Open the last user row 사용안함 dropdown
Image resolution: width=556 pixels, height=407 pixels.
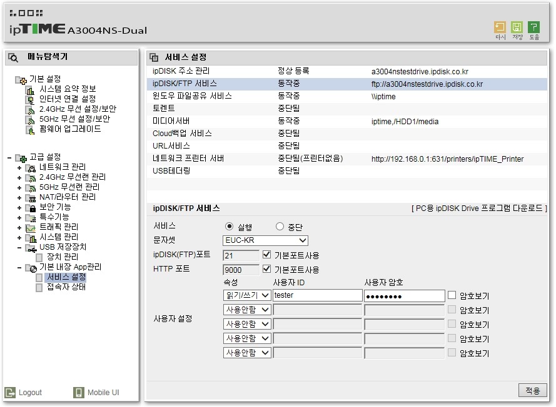coord(247,353)
